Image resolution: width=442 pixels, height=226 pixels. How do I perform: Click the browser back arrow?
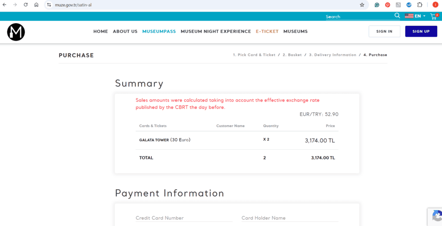tap(4, 5)
